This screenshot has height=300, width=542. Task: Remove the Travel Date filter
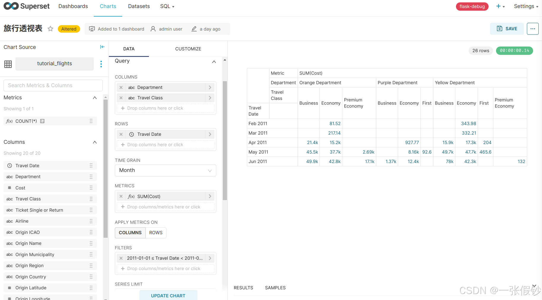tap(121, 258)
